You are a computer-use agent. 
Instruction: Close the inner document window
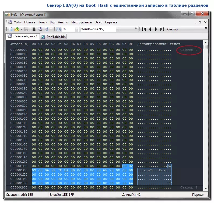[x=205, y=22]
